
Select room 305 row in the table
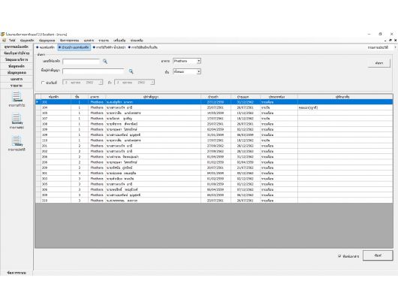click(214, 184)
